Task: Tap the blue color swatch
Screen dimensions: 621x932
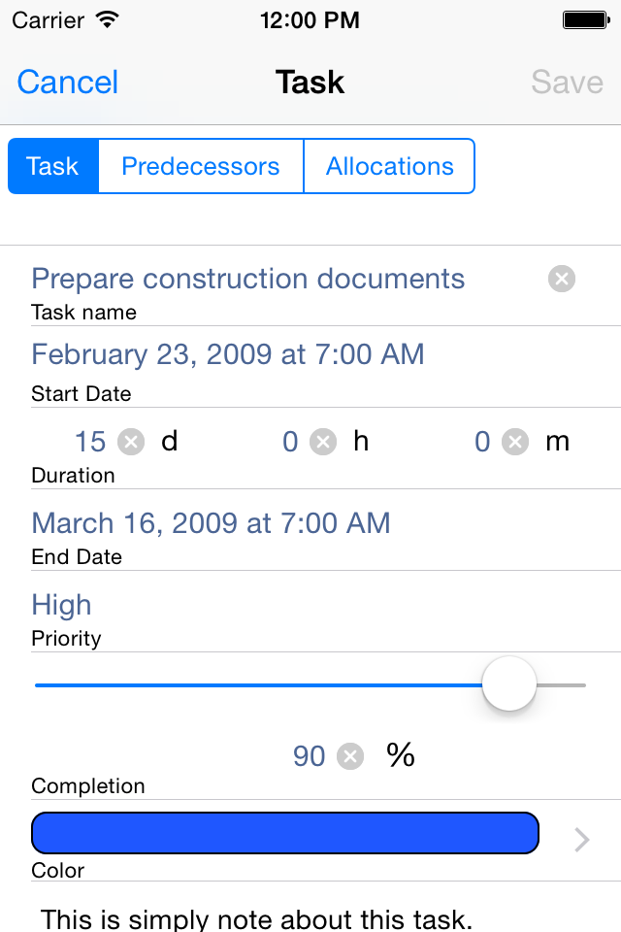Action: 285,833
